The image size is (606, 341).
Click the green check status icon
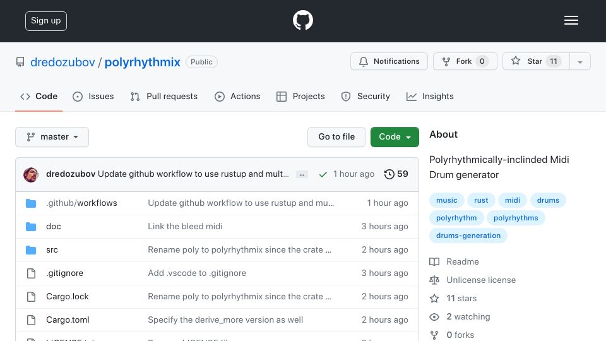[x=323, y=175]
